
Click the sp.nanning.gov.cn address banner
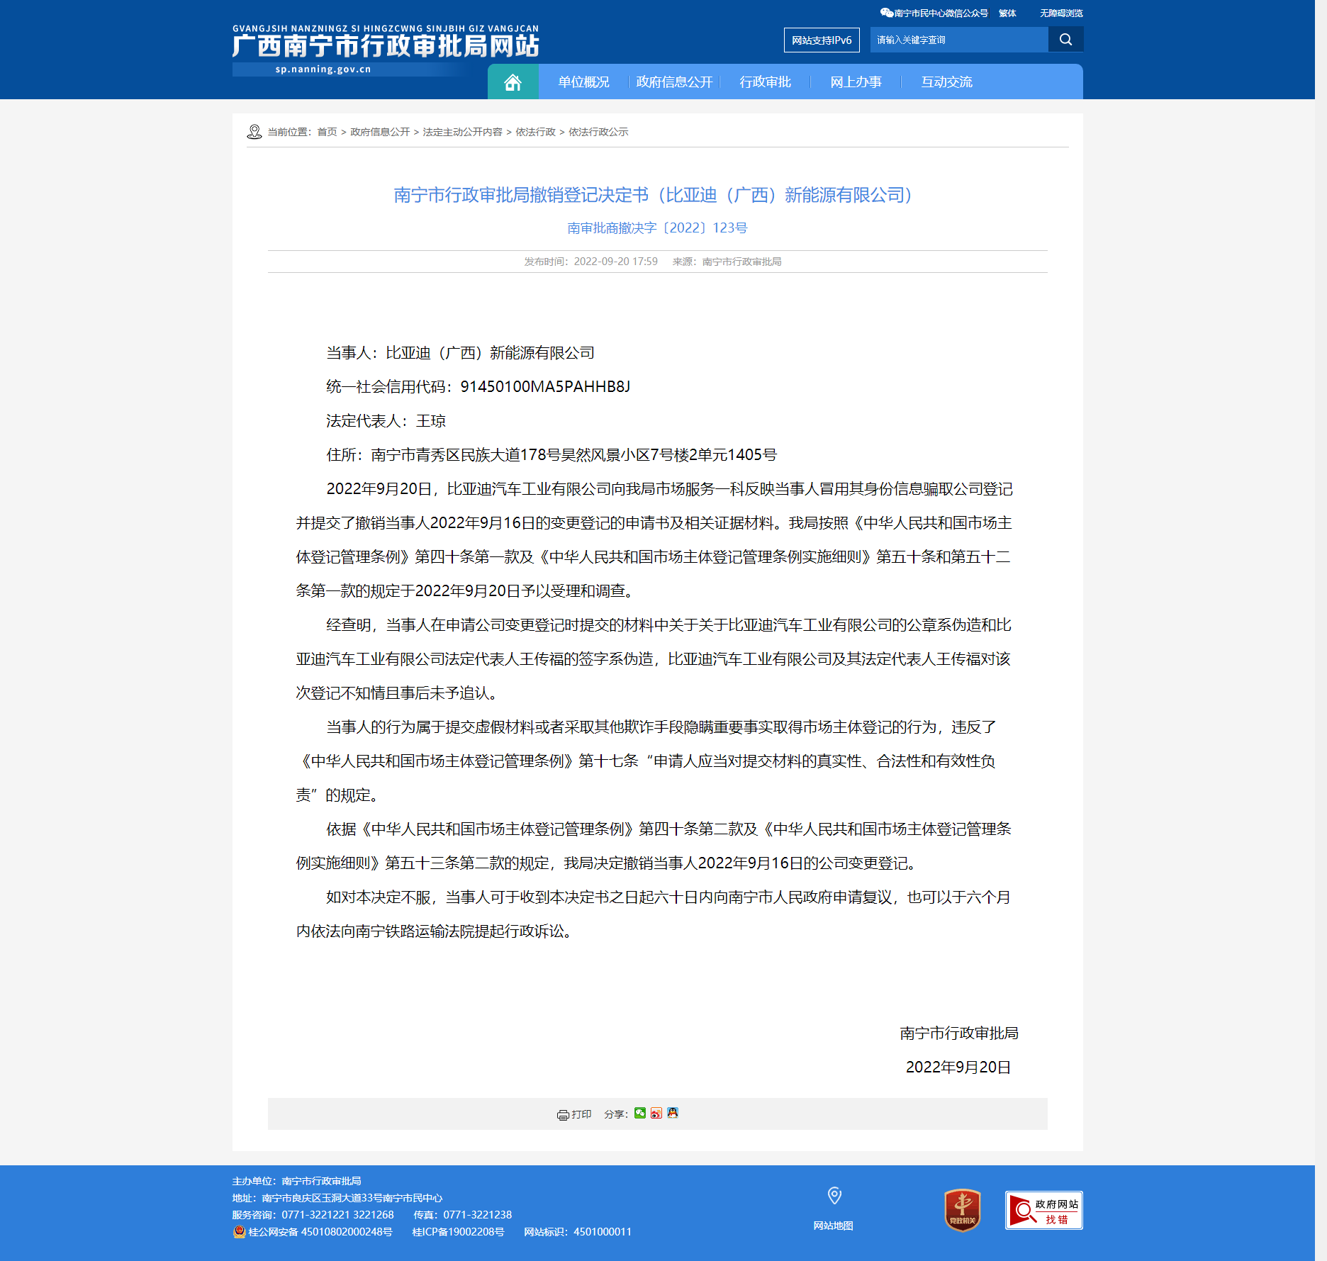point(323,69)
